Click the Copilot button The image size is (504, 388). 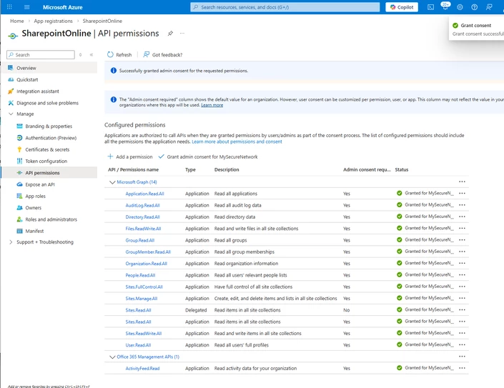[x=402, y=7]
